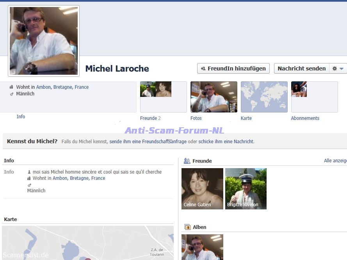Viewport: 347px width, 260px height.
Task: Click the large profile picture
Action: tap(44, 41)
